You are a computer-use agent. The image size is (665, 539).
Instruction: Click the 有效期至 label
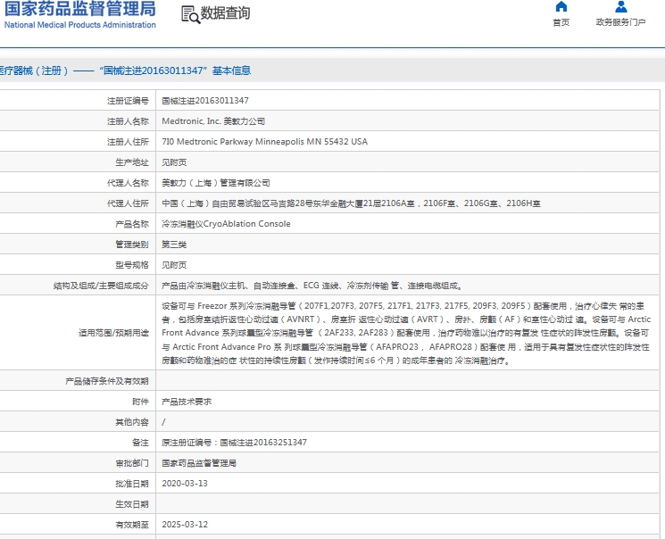click(x=132, y=525)
